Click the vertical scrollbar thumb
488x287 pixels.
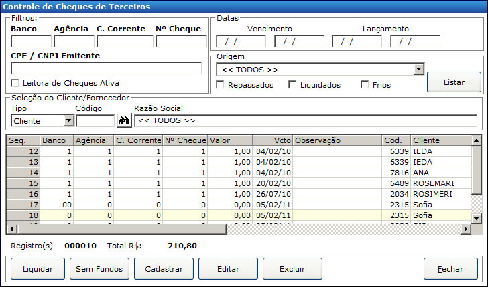[477, 170]
